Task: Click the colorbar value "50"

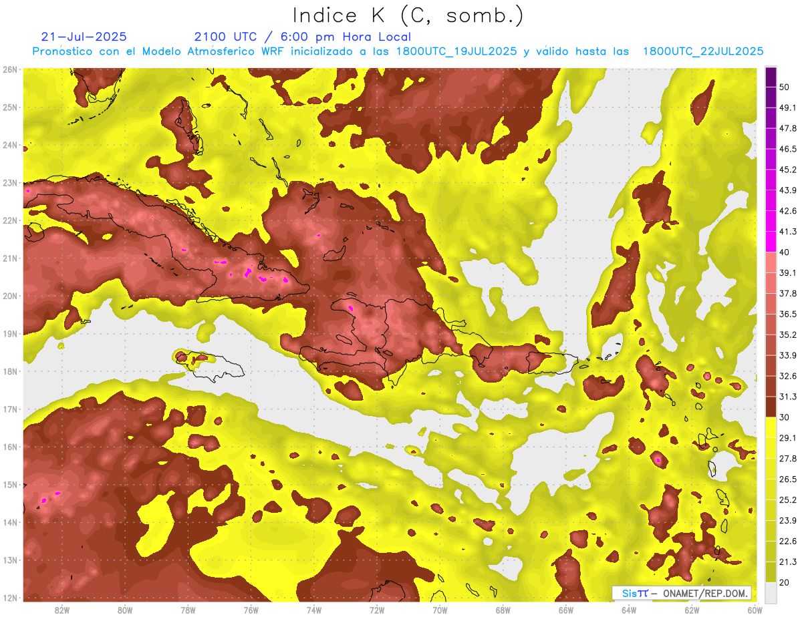Action: [x=784, y=87]
